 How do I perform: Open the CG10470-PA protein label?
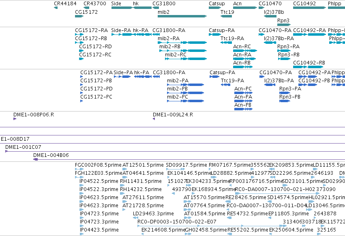(x=276, y=73)
